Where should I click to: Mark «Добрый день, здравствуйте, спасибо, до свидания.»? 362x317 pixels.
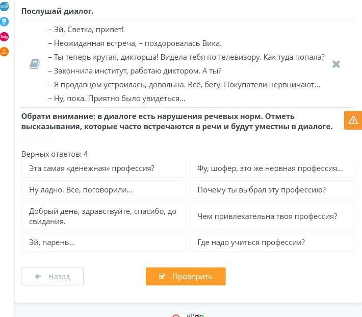point(104,216)
